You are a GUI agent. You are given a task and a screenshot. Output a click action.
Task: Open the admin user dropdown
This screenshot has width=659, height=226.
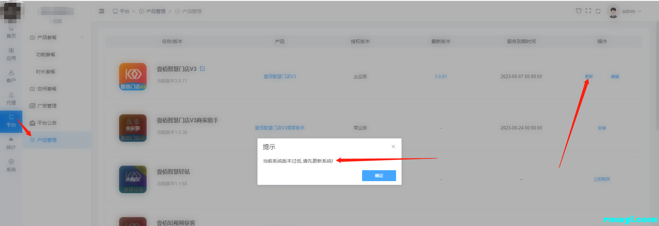[632, 11]
